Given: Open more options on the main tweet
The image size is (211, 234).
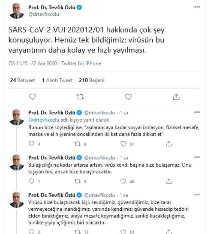Looking at the screenshot, I should (197, 7).
